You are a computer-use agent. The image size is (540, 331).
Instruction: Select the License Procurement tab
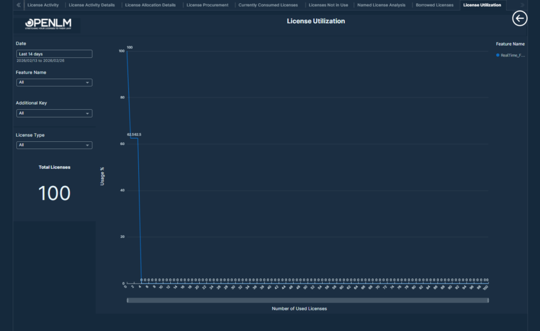(x=207, y=5)
